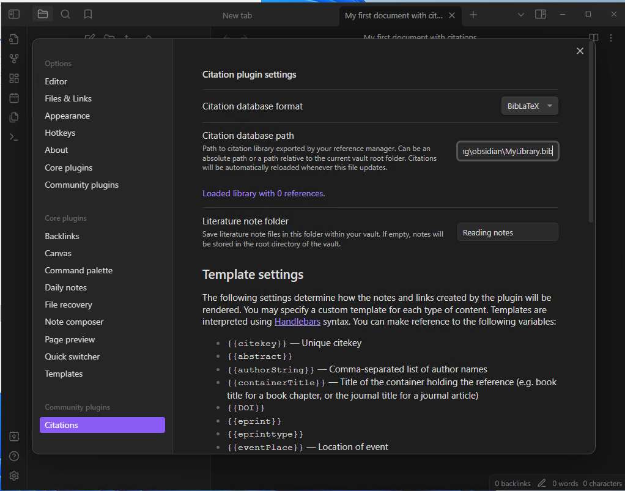Switch to the New tab
Image resolution: width=625 pixels, height=491 pixels.
click(237, 15)
